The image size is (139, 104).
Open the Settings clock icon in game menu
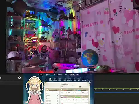84,79
